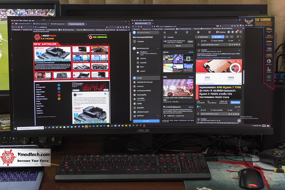Click the Facebook page vertical scrollbar
Viewport: 285px width, 190px height.
point(243,77)
